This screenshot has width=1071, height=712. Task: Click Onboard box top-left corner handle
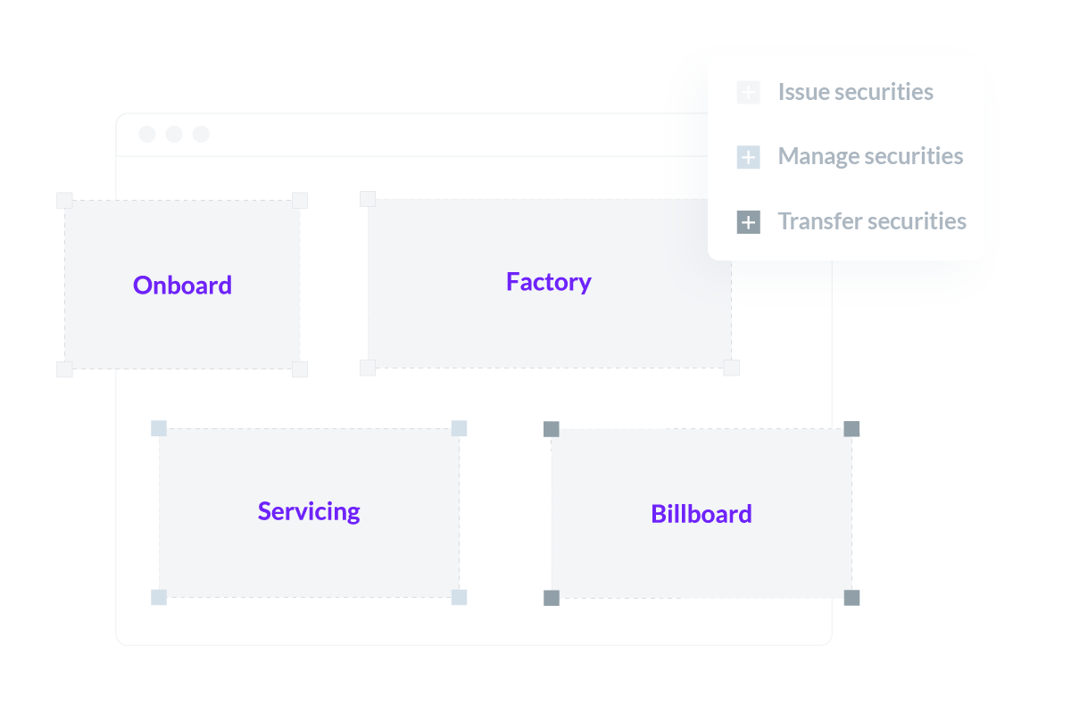coord(64,200)
